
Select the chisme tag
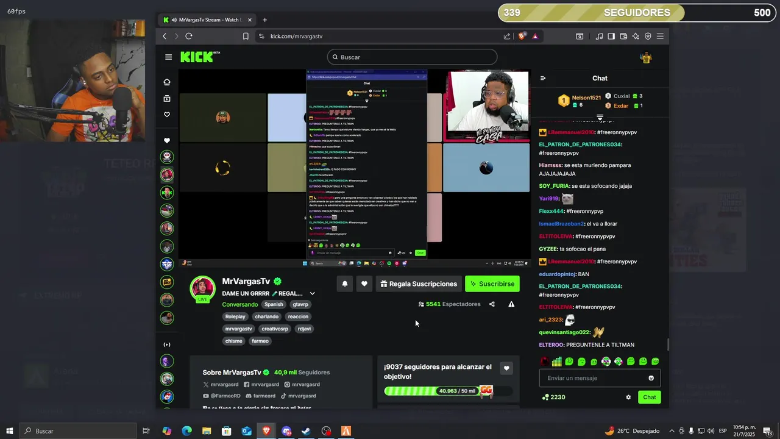(x=234, y=341)
